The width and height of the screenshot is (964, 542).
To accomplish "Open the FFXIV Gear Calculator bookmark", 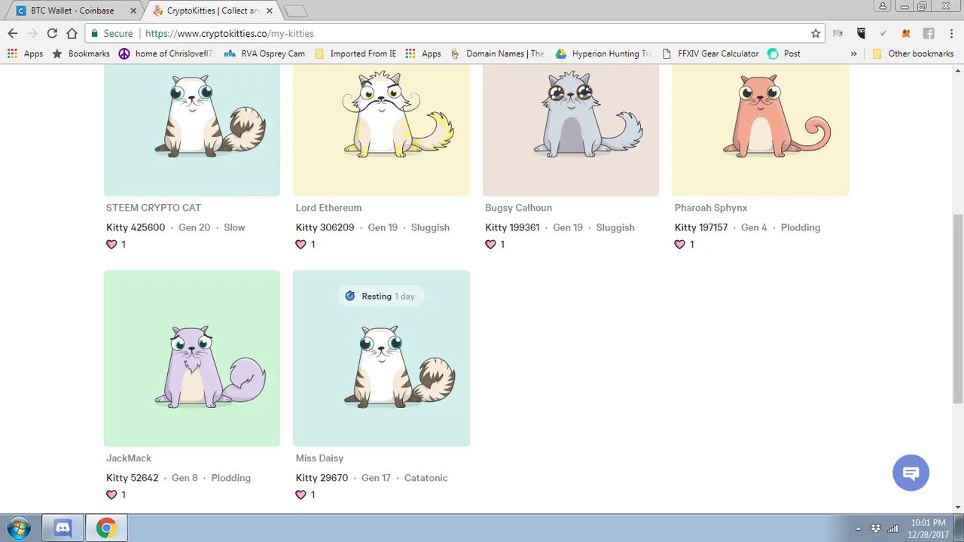I will click(710, 53).
